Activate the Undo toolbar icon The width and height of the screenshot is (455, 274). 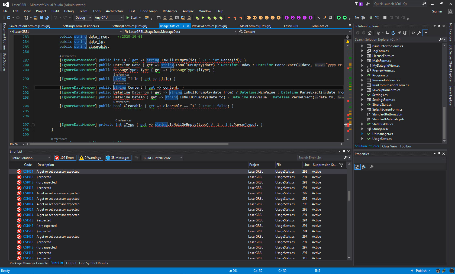[56, 18]
